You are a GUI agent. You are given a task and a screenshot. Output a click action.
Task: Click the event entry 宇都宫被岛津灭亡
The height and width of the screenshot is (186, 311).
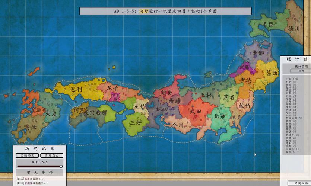(31, 183)
